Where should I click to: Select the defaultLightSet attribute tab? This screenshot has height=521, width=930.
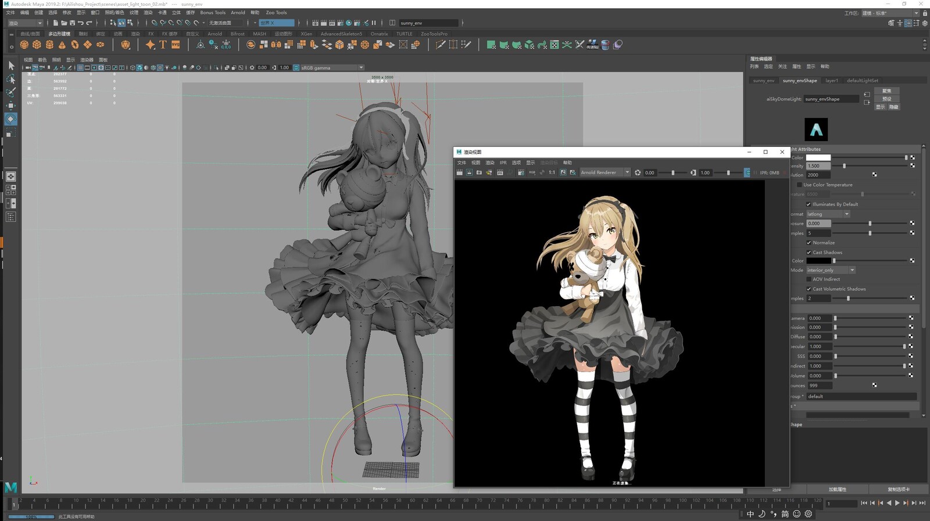(x=863, y=81)
